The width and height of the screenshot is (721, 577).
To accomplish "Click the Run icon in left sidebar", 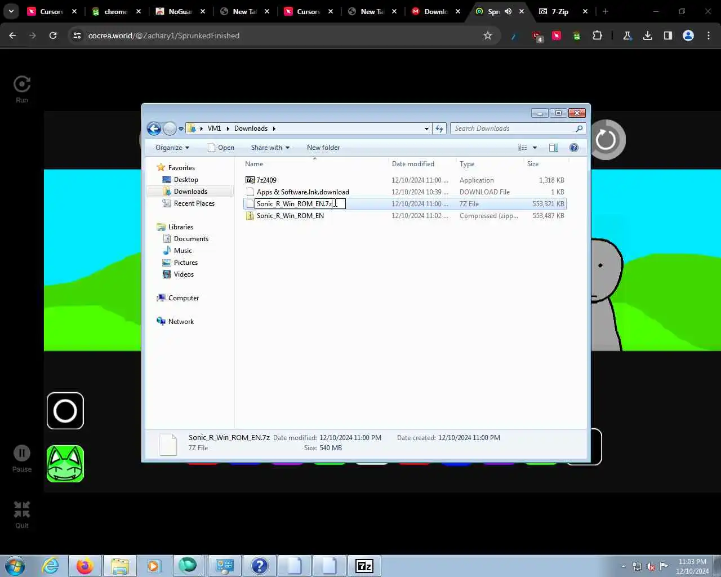I will (x=21, y=85).
